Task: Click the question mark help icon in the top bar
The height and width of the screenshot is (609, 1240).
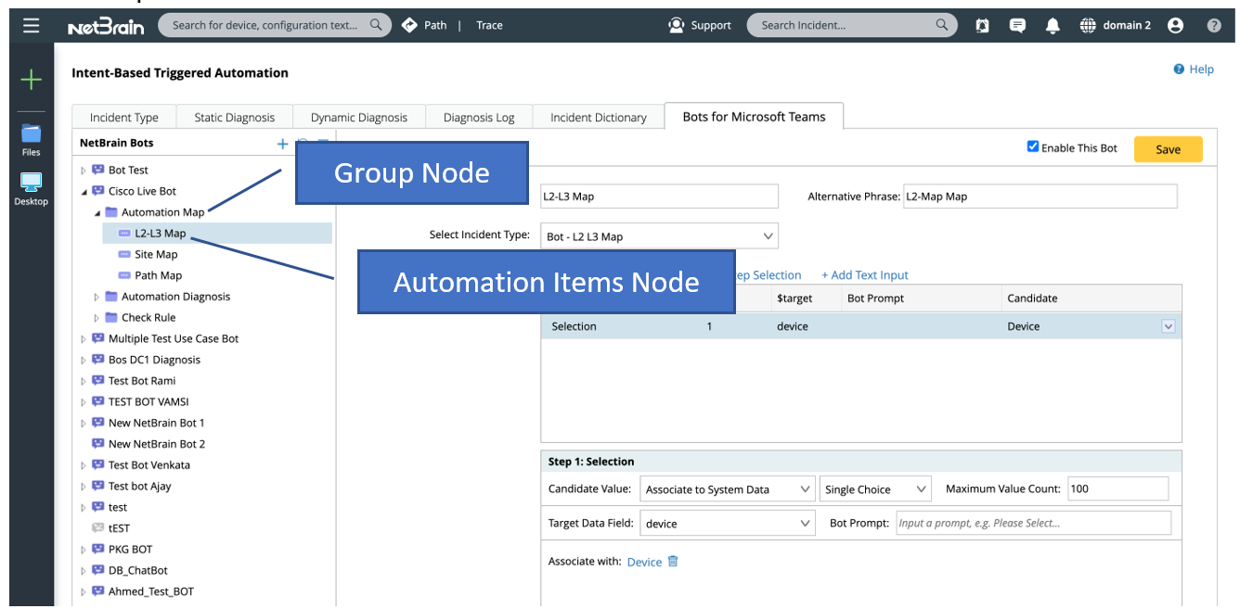Action: point(1214,26)
